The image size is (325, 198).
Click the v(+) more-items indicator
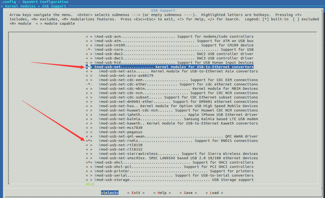[x=90, y=184]
